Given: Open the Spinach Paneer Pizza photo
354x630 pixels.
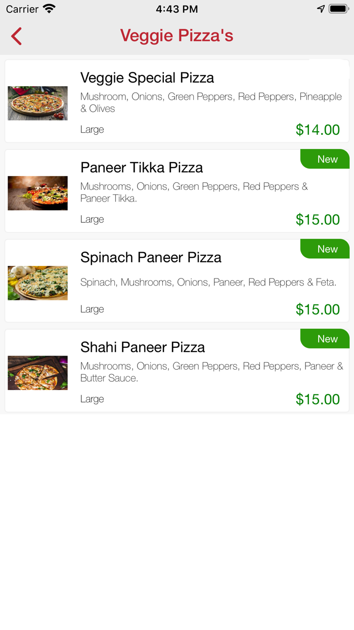Looking at the screenshot, I should (37, 283).
